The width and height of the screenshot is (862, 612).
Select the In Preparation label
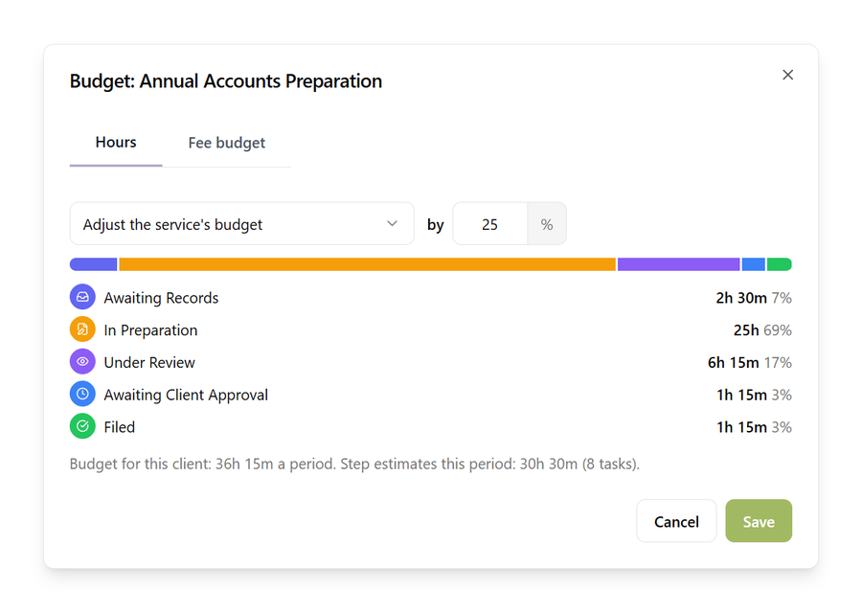pyautogui.click(x=150, y=330)
